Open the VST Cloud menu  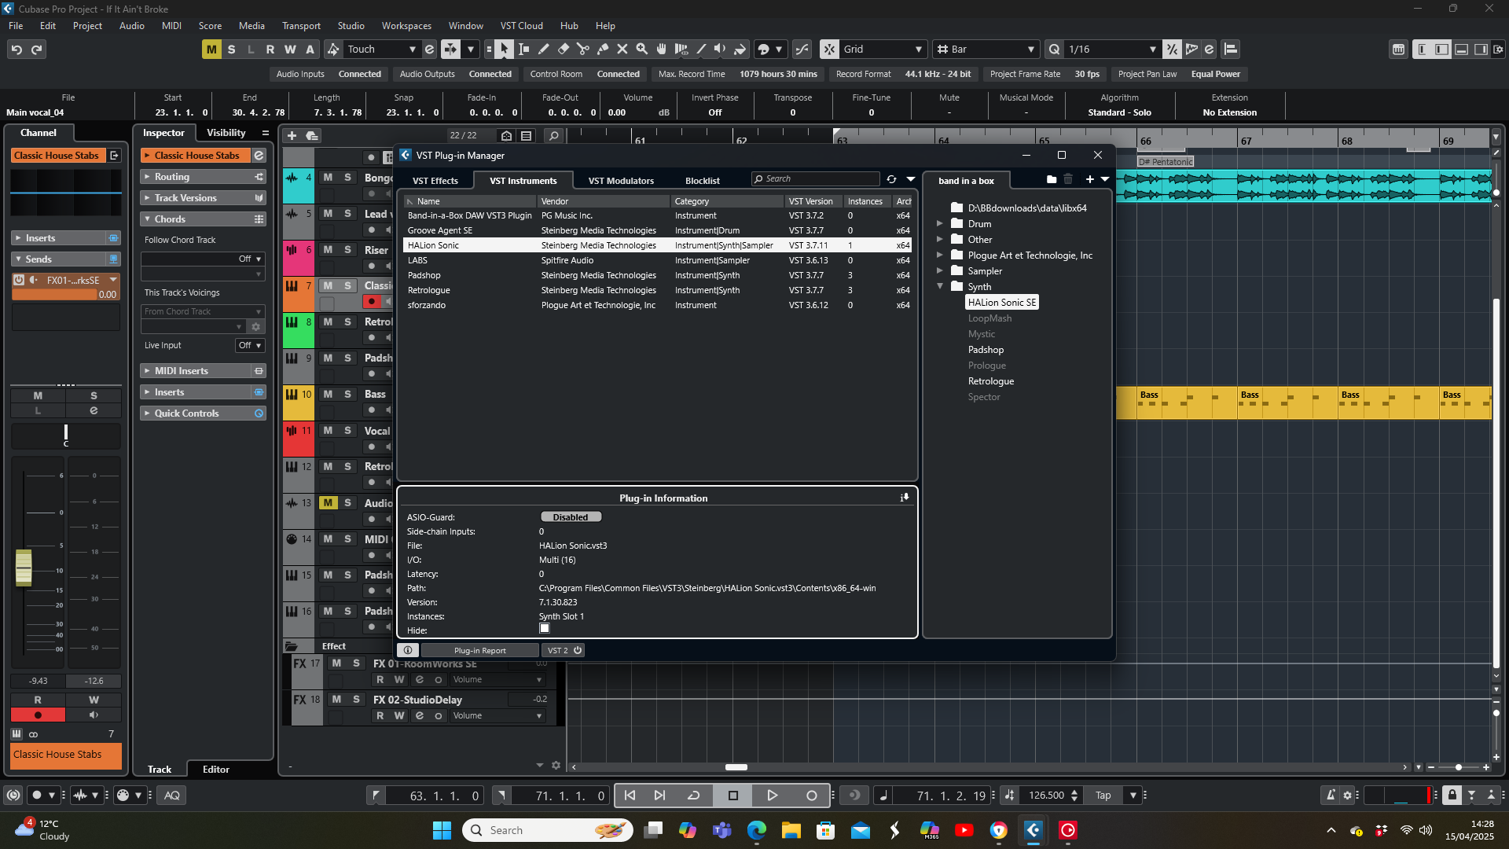[522, 26]
